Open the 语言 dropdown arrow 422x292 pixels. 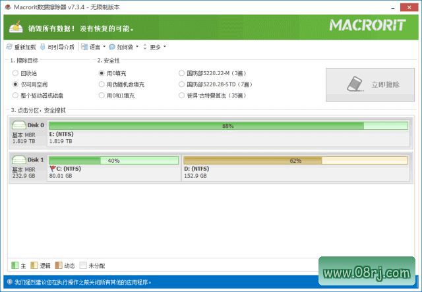(x=104, y=47)
